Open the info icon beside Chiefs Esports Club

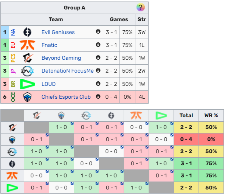pyautogui.click(x=98, y=96)
